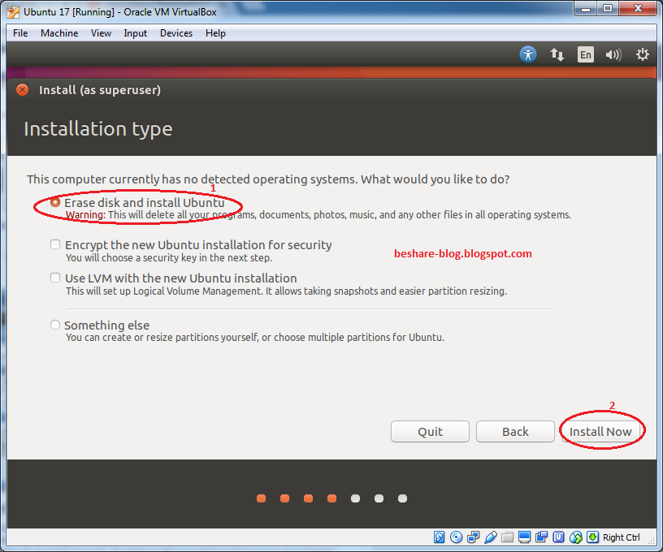The image size is (663, 552).
Task: Open the En keyboard layout indicator
Action: pyautogui.click(x=586, y=54)
